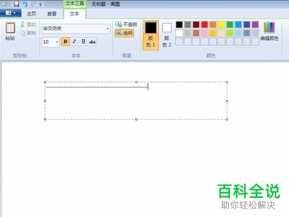Pick the lavender color swatch
The image size is (289, 217).
tap(255, 33)
